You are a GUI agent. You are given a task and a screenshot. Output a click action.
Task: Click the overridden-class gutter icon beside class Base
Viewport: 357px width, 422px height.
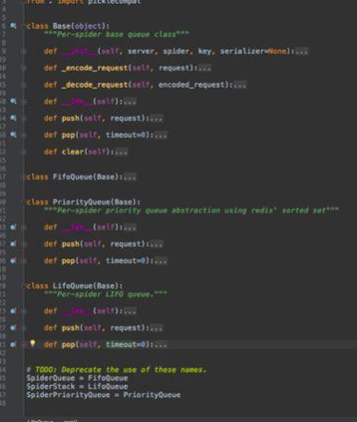point(13,26)
